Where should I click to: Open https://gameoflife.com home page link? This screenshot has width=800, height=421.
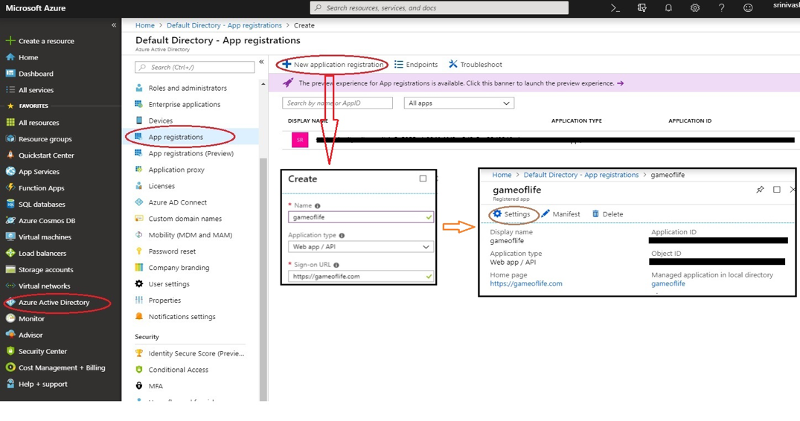[526, 283]
